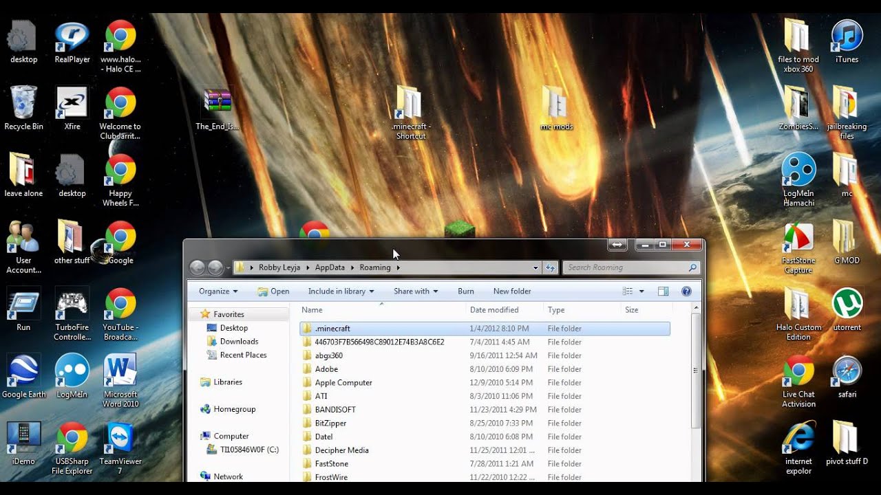Screen dimensions: 881x495
Task: Expand the Share with dropdown
Action: tap(416, 291)
